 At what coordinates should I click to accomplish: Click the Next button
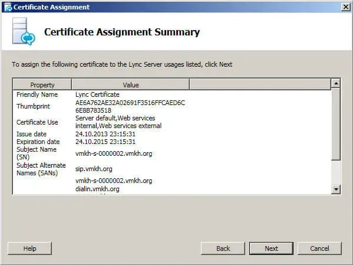pyautogui.click(x=271, y=248)
